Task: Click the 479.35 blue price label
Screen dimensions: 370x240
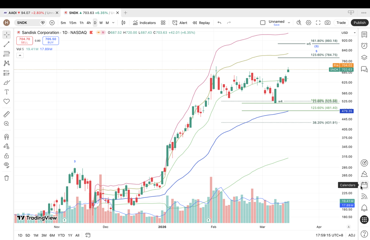Action: tap(347, 111)
